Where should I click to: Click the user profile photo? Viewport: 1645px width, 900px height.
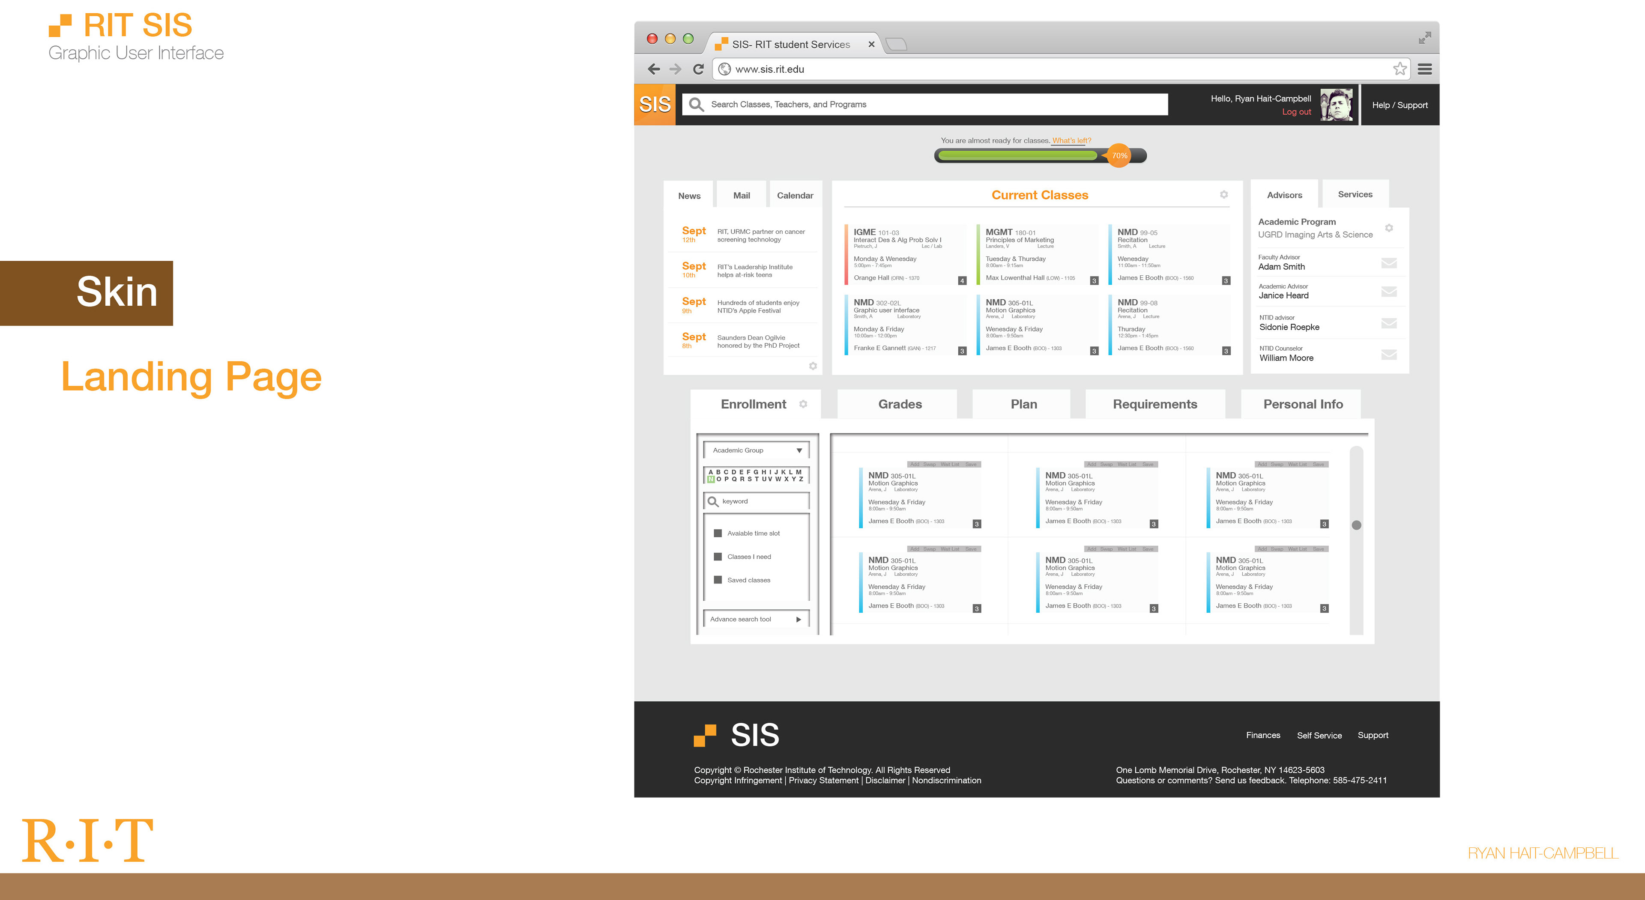[x=1337, y=105]
